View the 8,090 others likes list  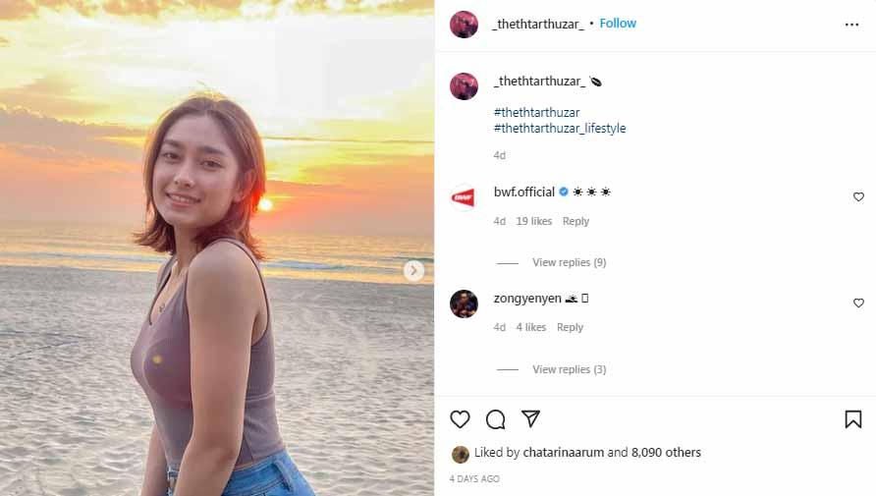tap(667, 453)
